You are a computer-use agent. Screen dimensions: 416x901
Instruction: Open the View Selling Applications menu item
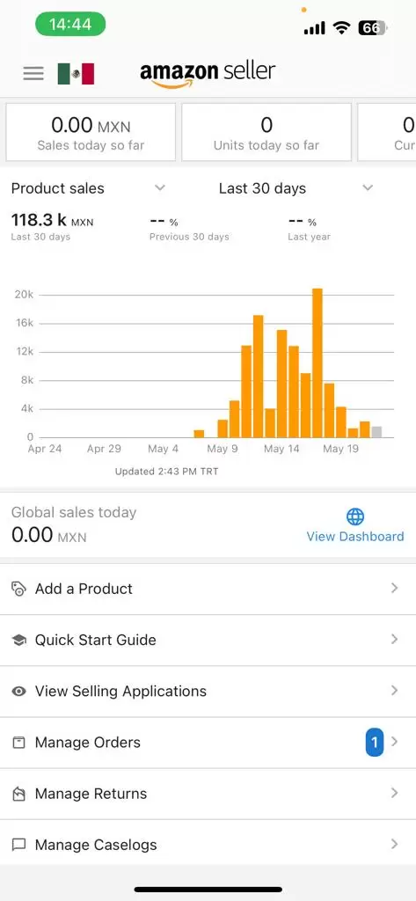(x=208, y=692)
